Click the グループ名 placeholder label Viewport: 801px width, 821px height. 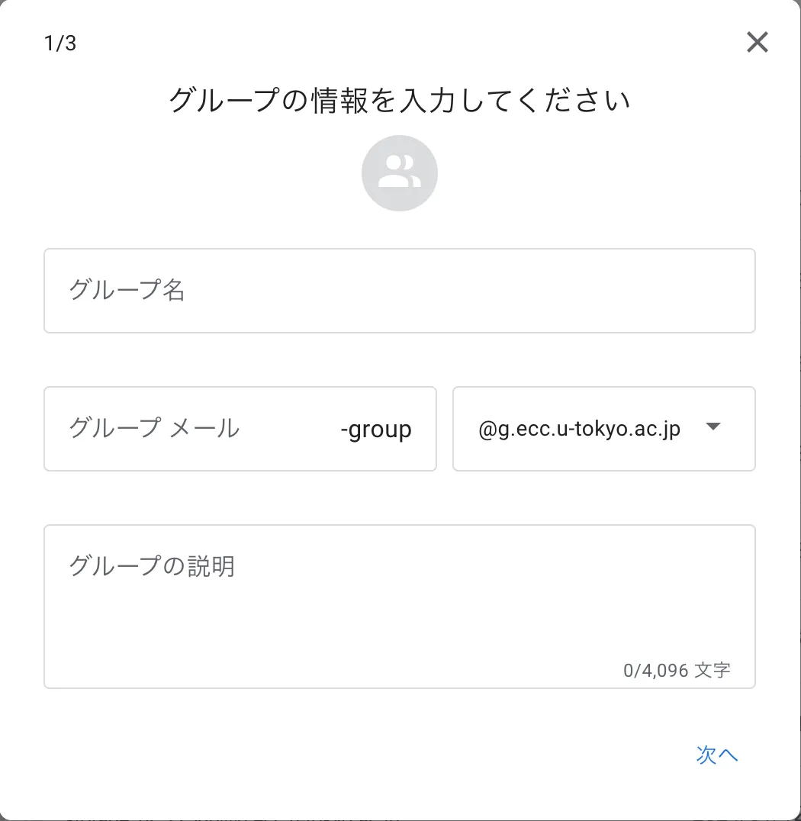(x=127, y=289)
